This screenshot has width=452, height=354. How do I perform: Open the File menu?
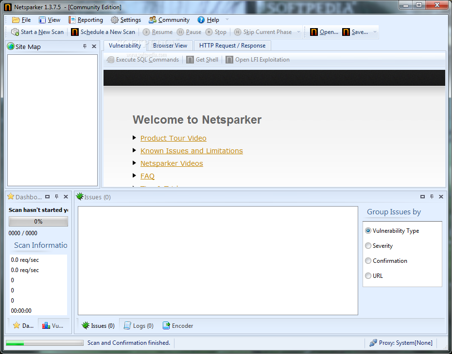click(21, 20)
